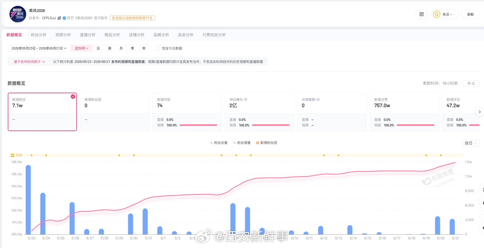Switch to 付费投放分析 tab
The height and width of the screenshot is (248, 484).
point(214,35)
